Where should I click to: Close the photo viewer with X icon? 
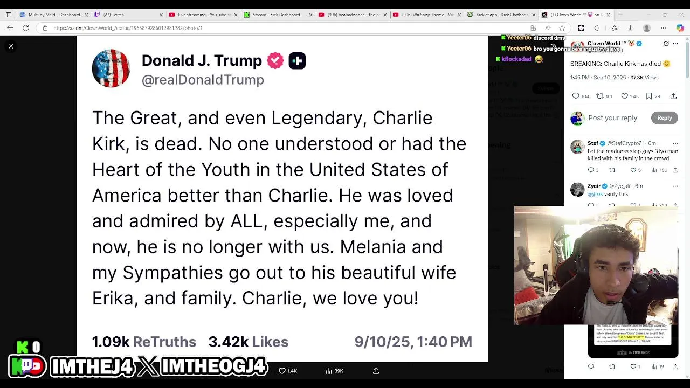pyautogui.click(x=11, y=46)
